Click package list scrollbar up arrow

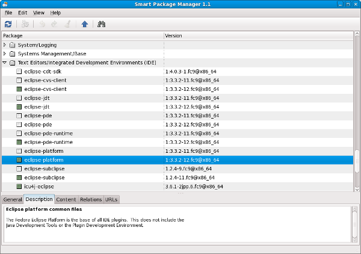(x=357, y=34)
